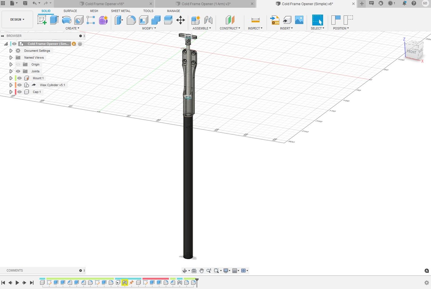The height and width of the screenshot is (289, 431).
Task: Expand the Document Settings node
Action: point(11,51)
